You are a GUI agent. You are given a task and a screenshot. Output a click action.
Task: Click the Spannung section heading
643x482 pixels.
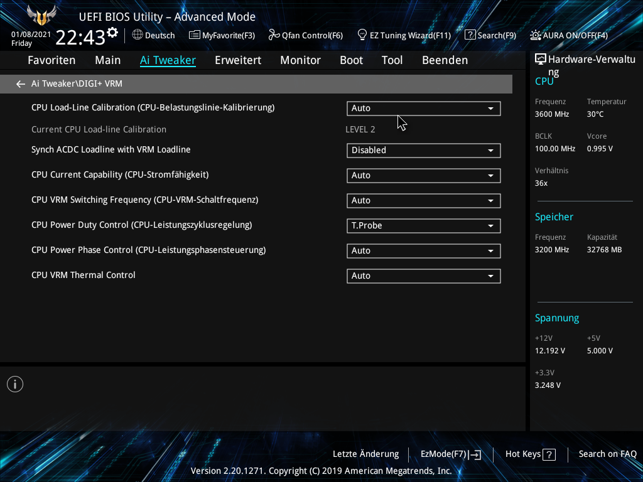pyautogui.click(x=557, y=318)
